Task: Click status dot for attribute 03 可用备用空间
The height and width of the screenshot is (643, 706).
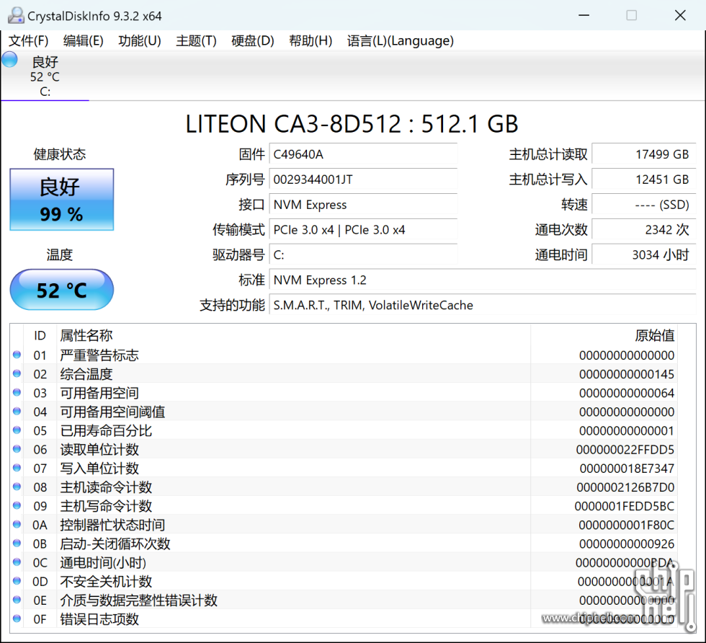Action: click(17, 393)
